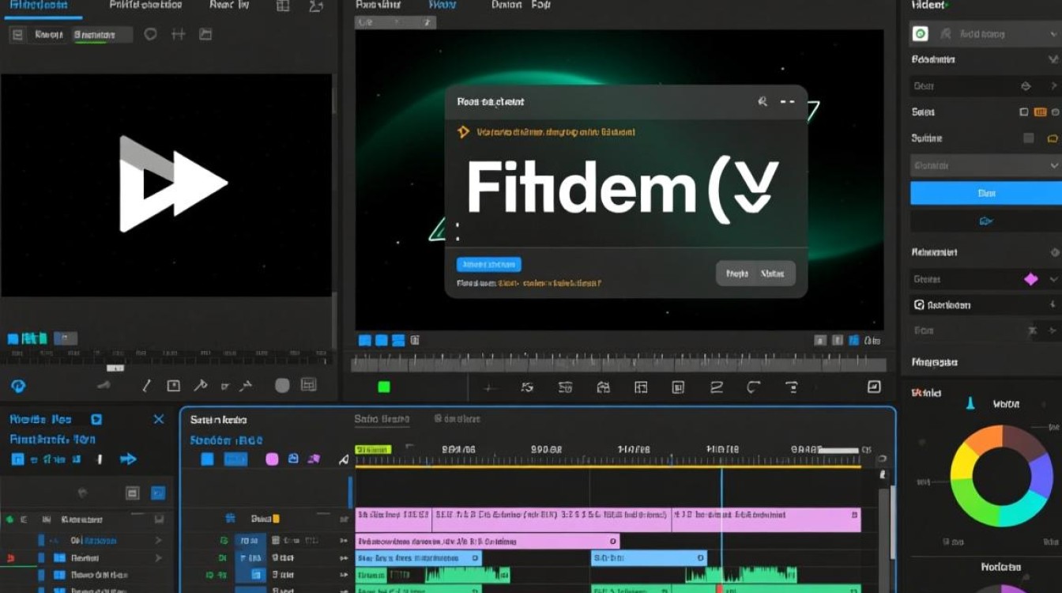Select the short blue clip in the timeline
This screenshot has width=1062, height=593.
[648, 558]
